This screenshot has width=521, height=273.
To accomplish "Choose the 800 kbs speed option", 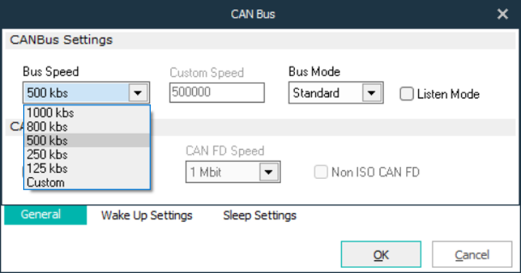I will [48, 127].
